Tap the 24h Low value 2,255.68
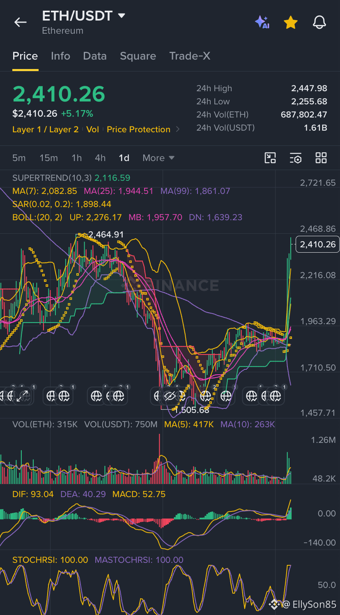Viewport: 340px width, 615px height. click(309, 101)
